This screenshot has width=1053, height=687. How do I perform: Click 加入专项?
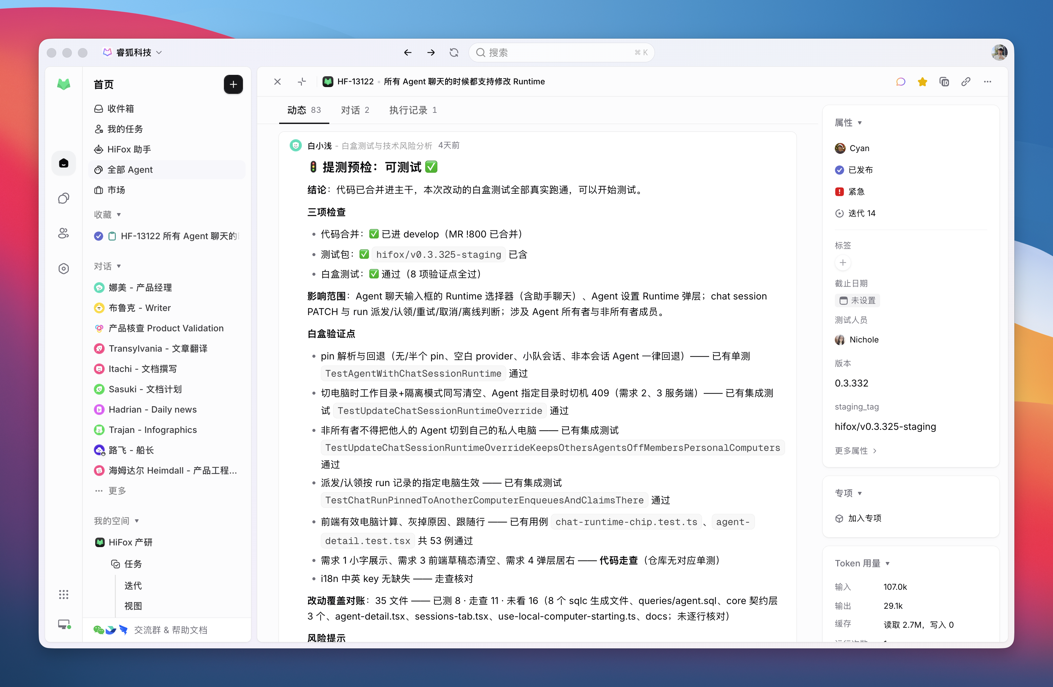pyautogui.click(x=858, y=518)
